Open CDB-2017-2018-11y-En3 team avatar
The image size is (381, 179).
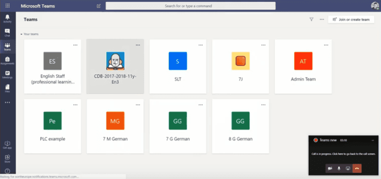point(115,61)
